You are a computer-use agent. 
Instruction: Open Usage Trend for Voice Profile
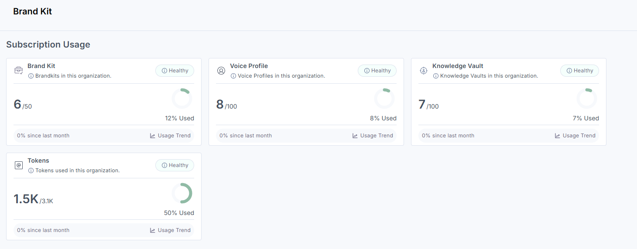tap(373, 136)
